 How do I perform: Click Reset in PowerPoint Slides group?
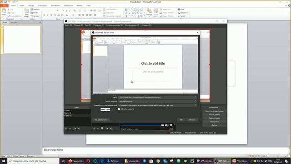pyautogui.click(x=35, y=13)
